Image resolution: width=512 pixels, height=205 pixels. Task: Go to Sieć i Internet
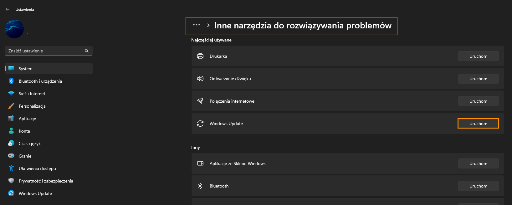pos(49,93)
